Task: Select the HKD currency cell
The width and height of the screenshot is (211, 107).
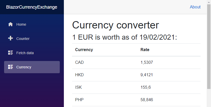Action: (79, 75)
